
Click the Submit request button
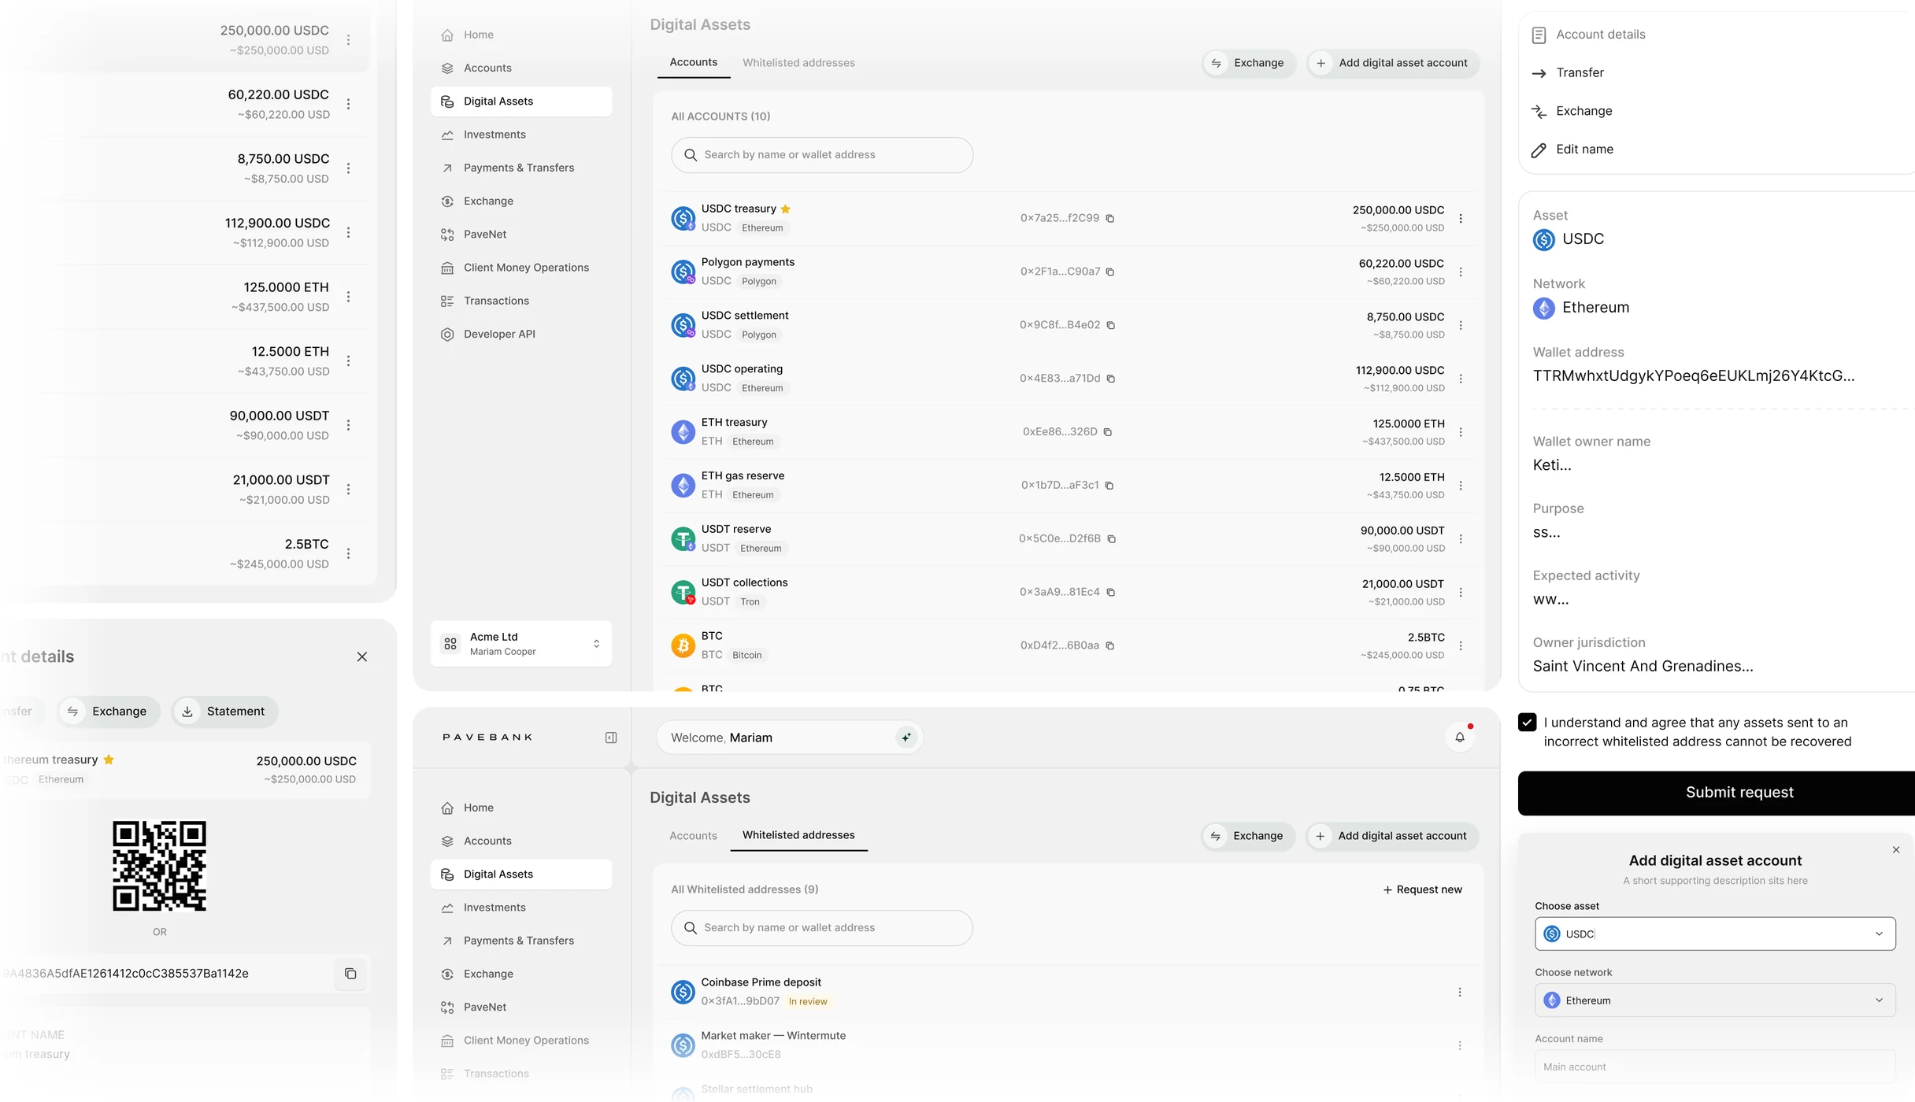[x=1717, y=793]
